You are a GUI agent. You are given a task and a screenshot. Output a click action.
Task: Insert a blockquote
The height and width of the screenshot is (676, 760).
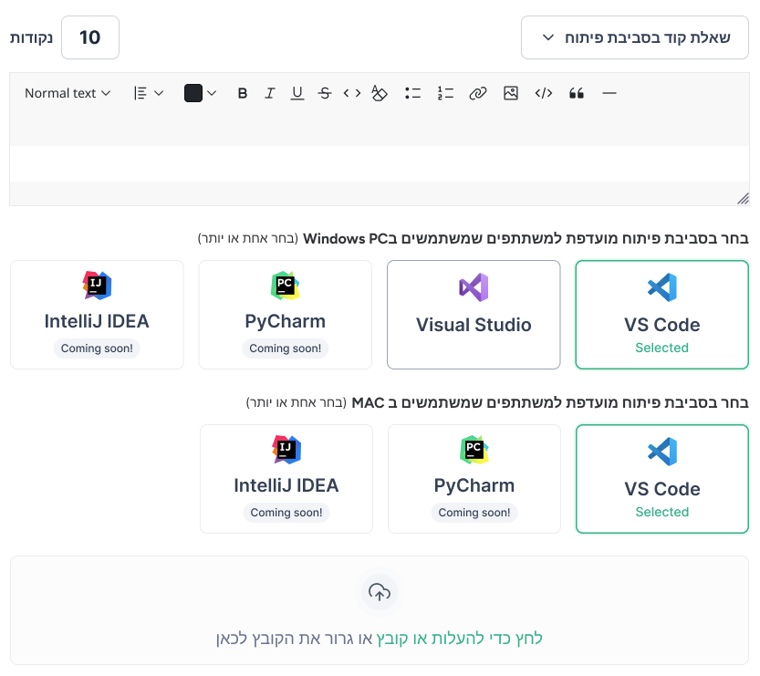pyautogui.click(x=577, y=93)
